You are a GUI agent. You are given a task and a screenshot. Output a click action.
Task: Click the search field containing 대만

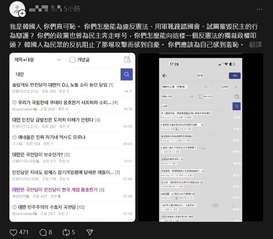click(66, 74)
